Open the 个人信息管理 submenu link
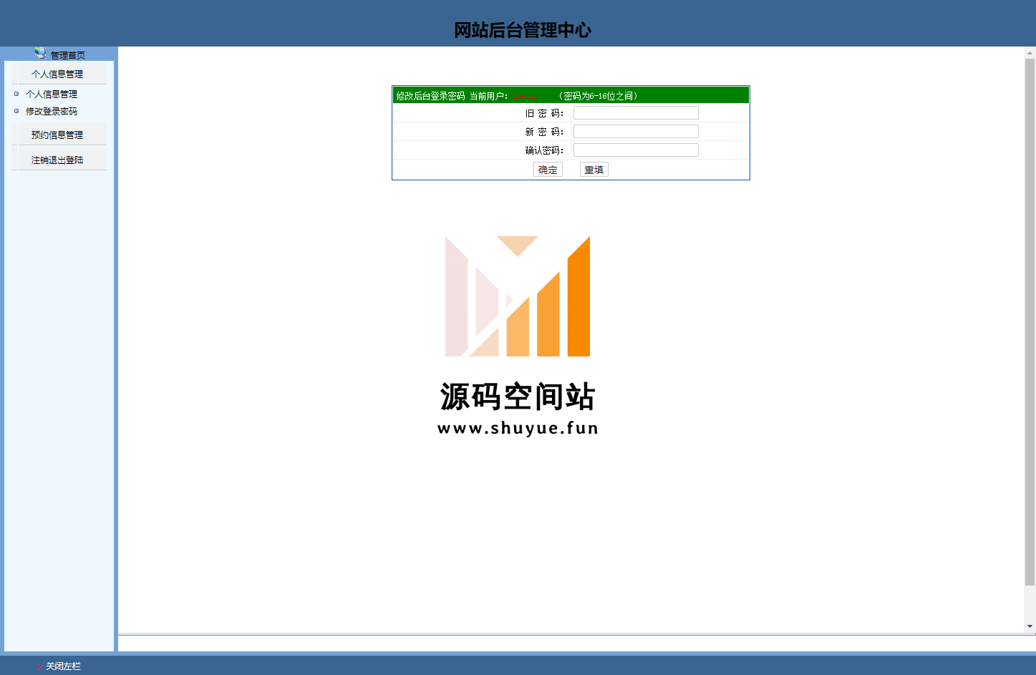 [52, 94]
